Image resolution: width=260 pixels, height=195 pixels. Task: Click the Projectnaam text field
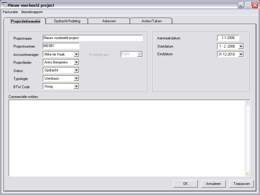pyautogui.click(x=93, y=38)
